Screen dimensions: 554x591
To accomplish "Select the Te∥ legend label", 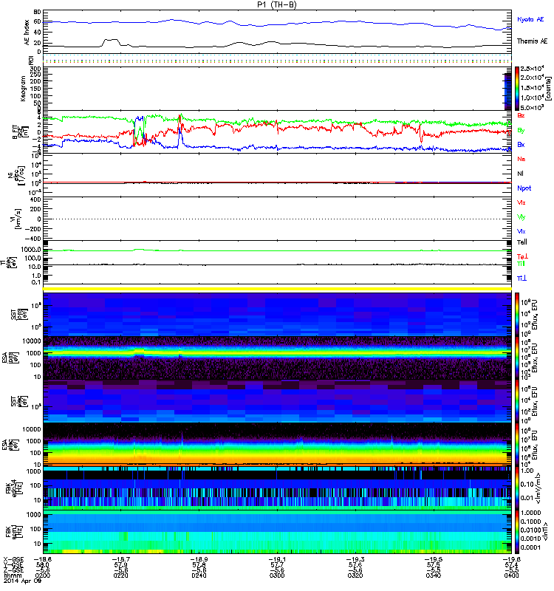I will click(x=522, y=242).
